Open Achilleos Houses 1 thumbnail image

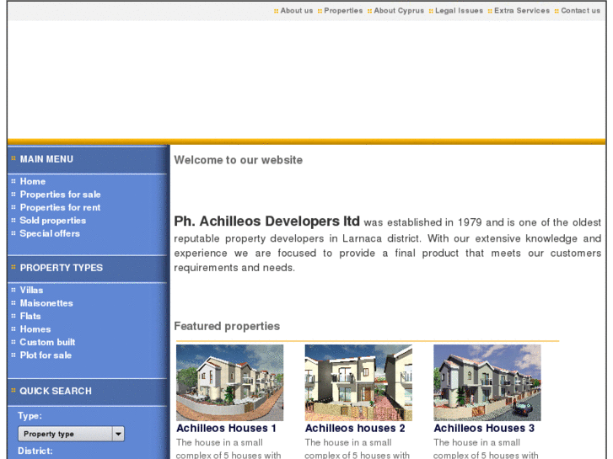click(230, 382)
